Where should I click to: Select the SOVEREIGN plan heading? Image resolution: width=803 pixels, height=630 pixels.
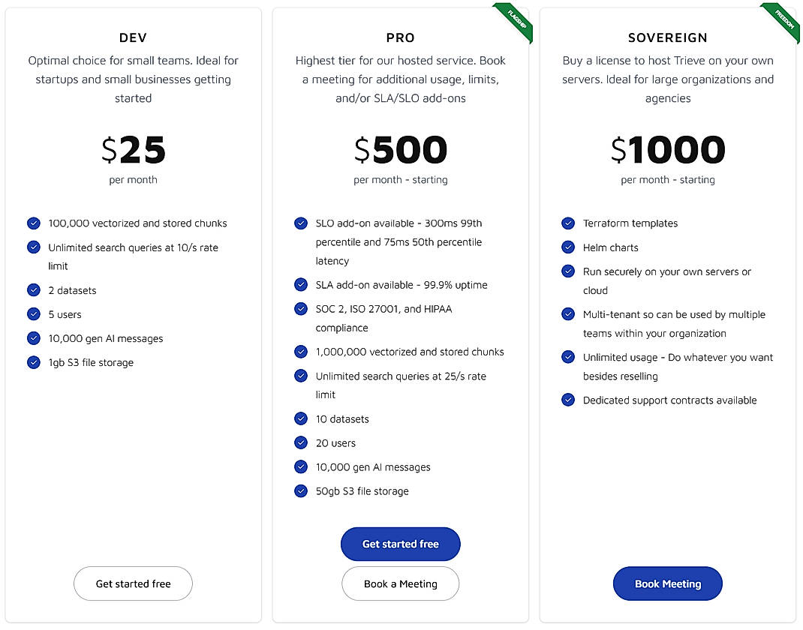point(667,37)
